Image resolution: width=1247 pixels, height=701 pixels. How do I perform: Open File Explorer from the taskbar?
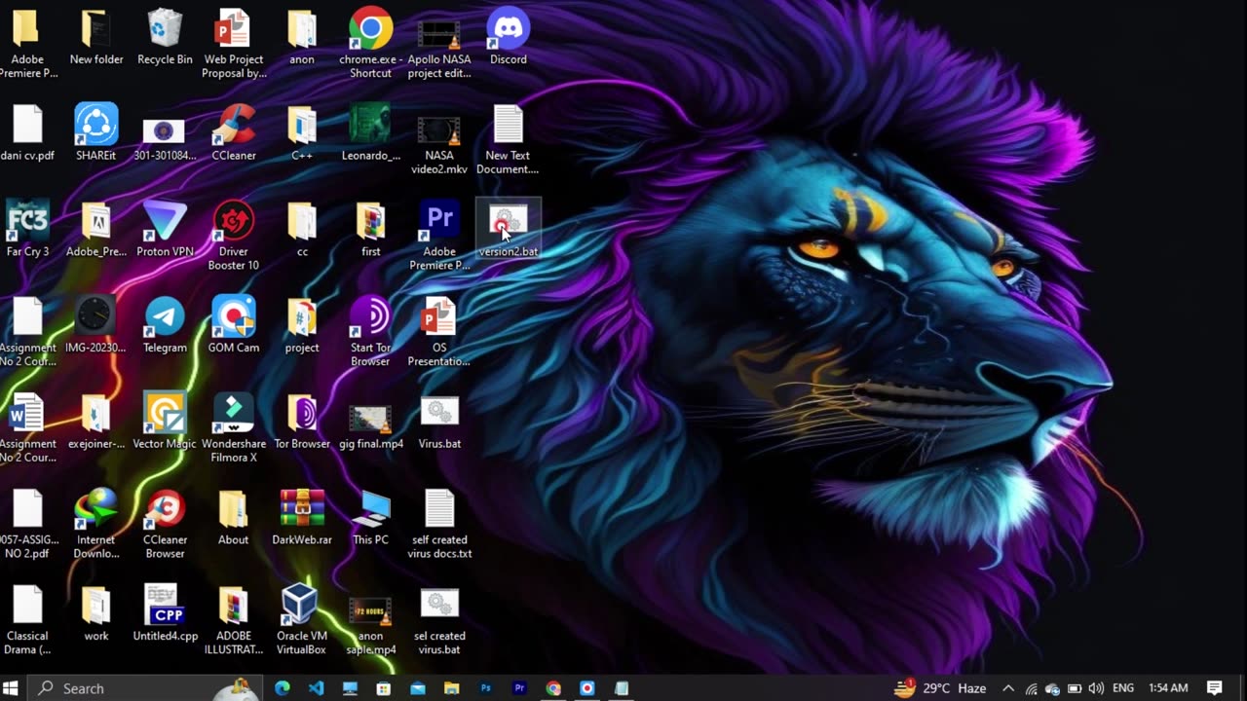(452, 688)
